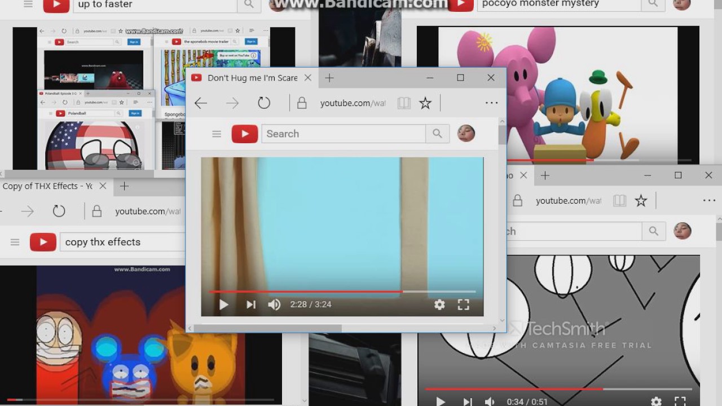Click search magnifier in bottom-right window
This screenshot has width=722, height=406.
click(x=654, y=231)
